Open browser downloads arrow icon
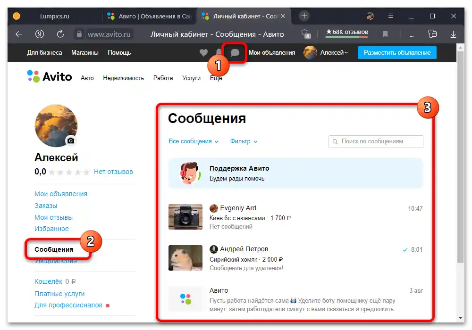 coord(453,34)
